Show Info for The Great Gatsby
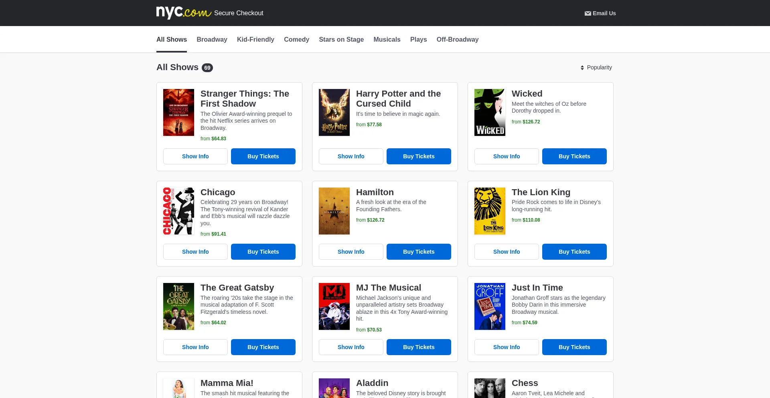The width and height of the screenshot is (770, 398). pos(195,347)
